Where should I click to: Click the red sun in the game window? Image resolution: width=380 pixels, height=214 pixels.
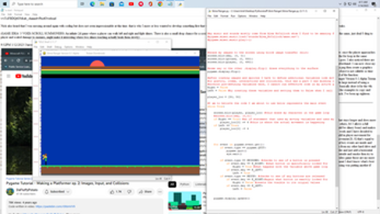tap(97, 64)
